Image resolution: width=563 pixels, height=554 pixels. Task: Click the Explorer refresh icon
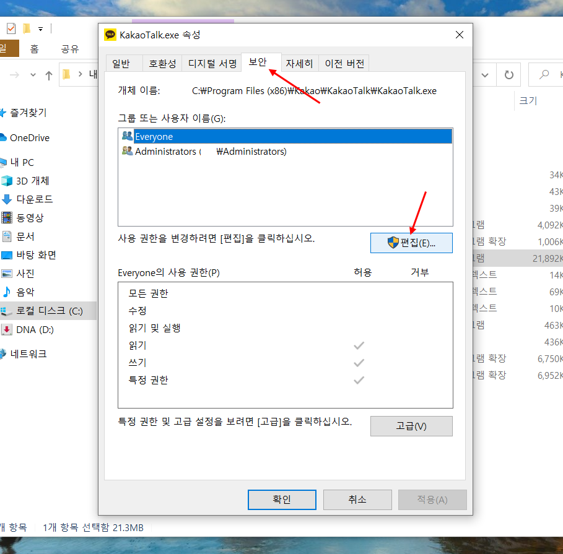[x=508, y=75]
